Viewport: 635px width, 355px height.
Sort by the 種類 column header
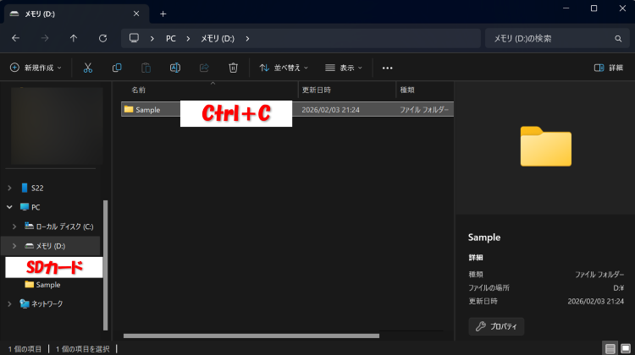pos(407,90)
